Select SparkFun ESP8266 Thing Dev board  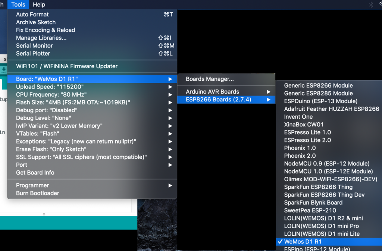329,195
